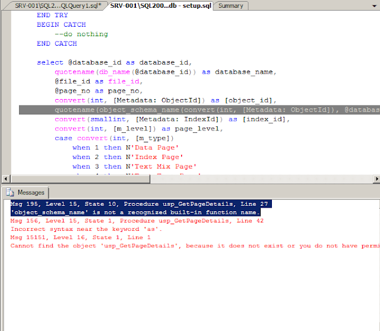Click the left arrow of the editor scrollbar
Image resolution: width=380 pixels, height=331 pixels.
pos(5,179)
